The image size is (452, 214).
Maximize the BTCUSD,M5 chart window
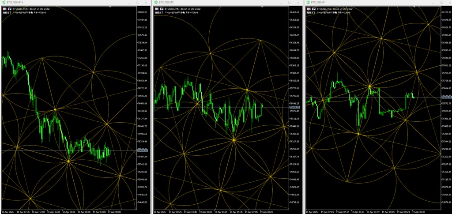[289, 3]
